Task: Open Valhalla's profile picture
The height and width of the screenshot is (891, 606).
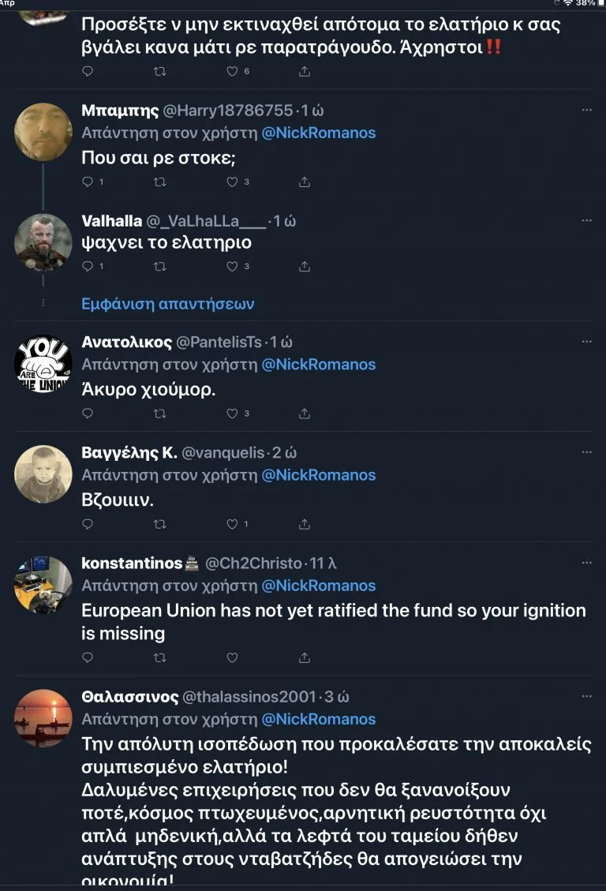Action: tap(43, 241)
